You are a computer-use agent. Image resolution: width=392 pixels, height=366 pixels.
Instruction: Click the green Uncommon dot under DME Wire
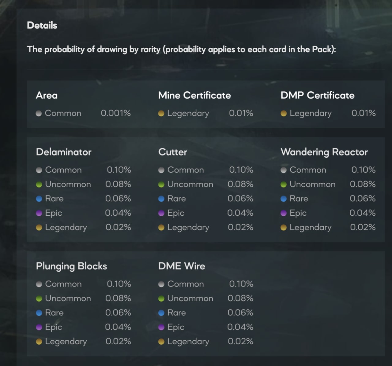[x=161, y=298]
